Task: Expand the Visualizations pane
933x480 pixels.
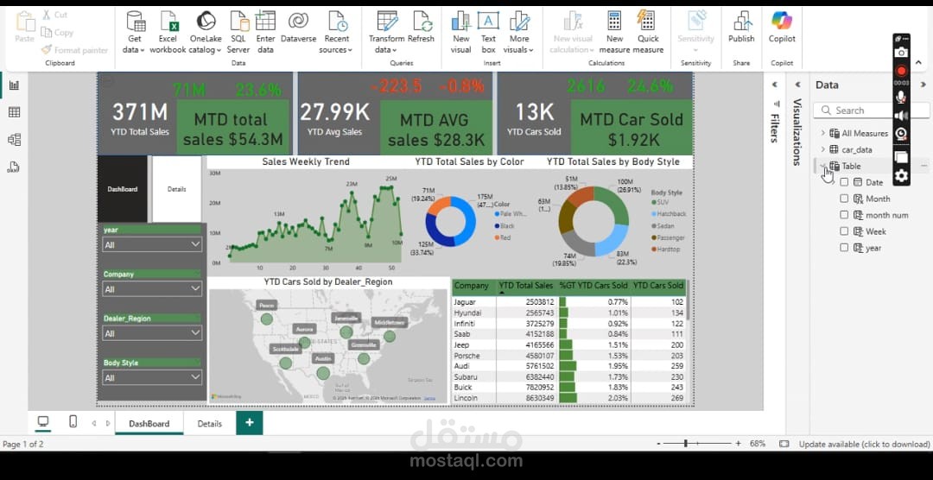Action: [x=798, y=85]
